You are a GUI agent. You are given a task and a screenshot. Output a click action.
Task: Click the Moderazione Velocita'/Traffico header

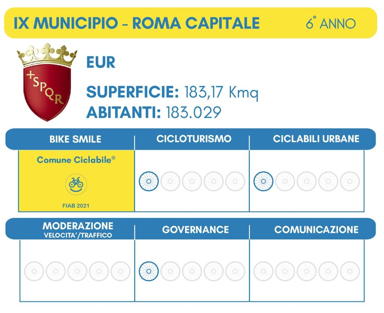[x=78, y=229]
